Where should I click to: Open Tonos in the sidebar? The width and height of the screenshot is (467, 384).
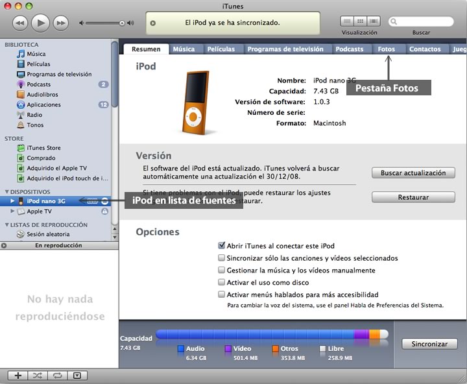[35, 125]
